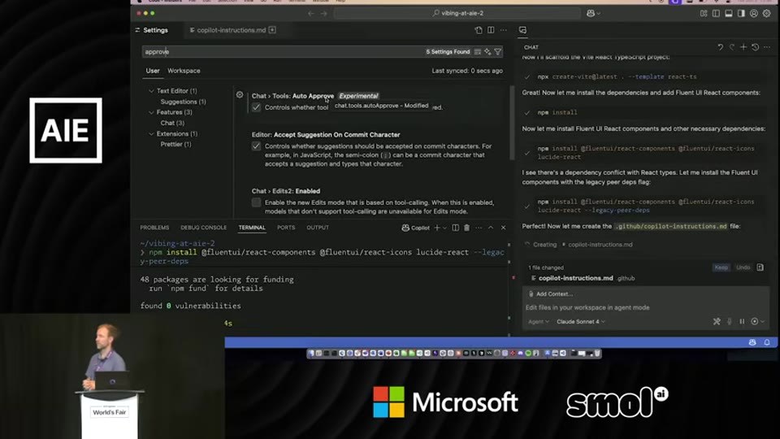Kill the terminal with trash icon
Viewport: 780px width, 439px height.
[466, 228]
